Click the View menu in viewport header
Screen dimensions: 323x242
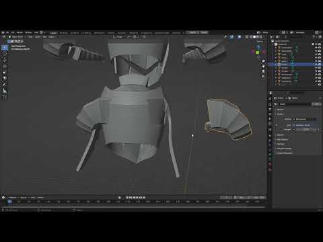[x=30, y=37]
